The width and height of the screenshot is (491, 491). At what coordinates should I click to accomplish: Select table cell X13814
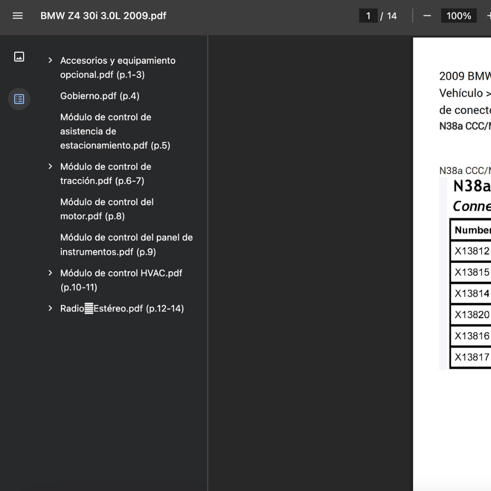(x=471, y=293)
